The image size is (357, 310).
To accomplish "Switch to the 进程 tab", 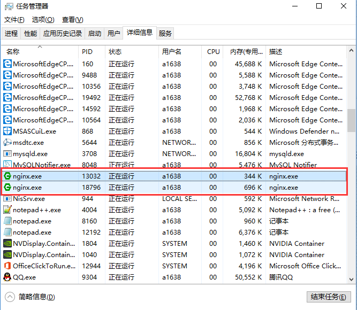I will (x=11, y=34).
